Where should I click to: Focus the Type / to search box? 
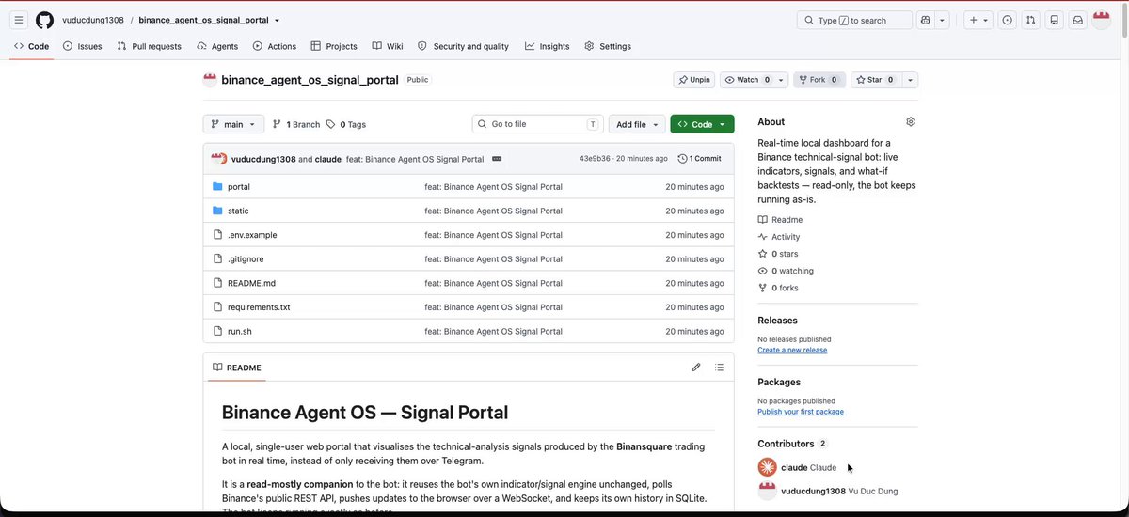[854, 20]
